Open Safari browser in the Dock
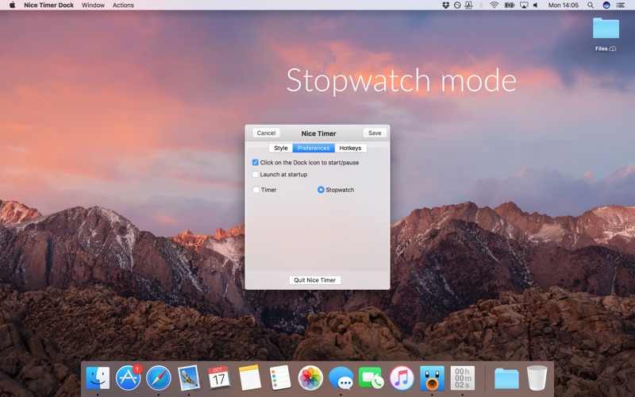The height and width of the screenshot is (397, 635). point(158,378)
